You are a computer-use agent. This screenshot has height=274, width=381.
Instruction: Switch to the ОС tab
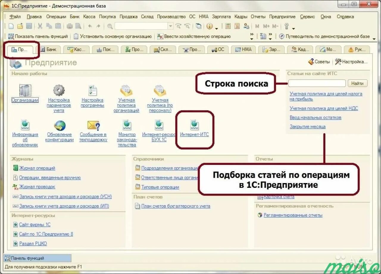[218, 49]
